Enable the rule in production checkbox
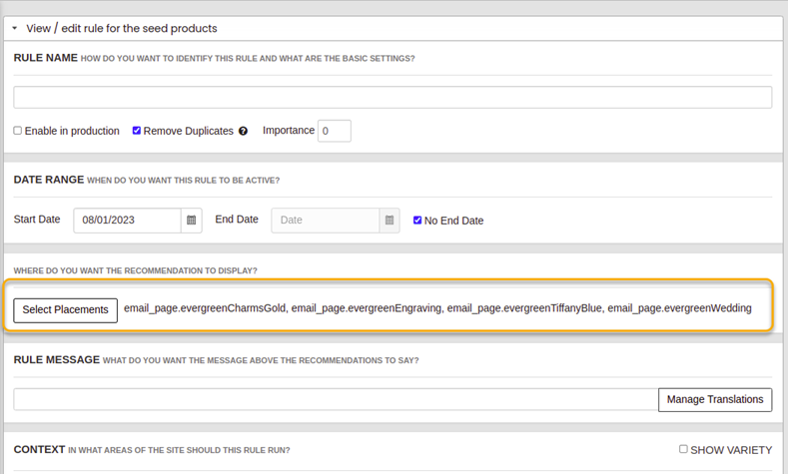 [18, 131]
